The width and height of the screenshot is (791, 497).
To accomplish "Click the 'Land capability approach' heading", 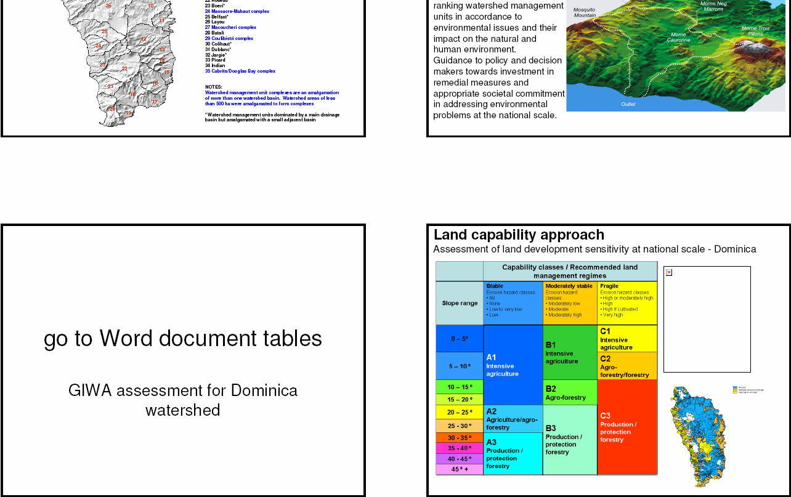I will click(x=519, y=235).
